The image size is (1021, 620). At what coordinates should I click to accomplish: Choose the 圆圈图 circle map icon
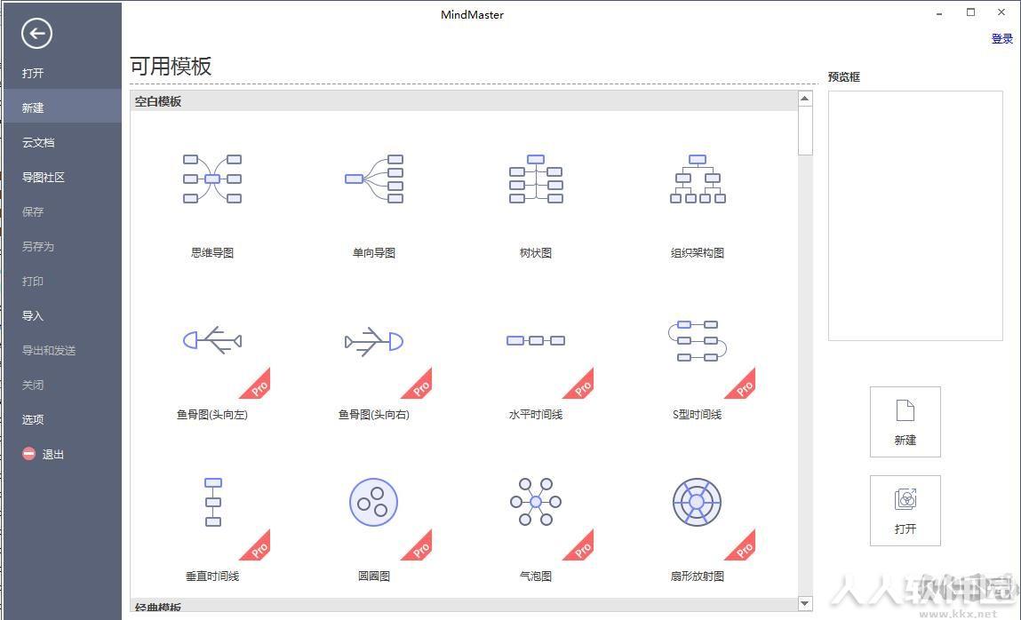pos(374,502)
